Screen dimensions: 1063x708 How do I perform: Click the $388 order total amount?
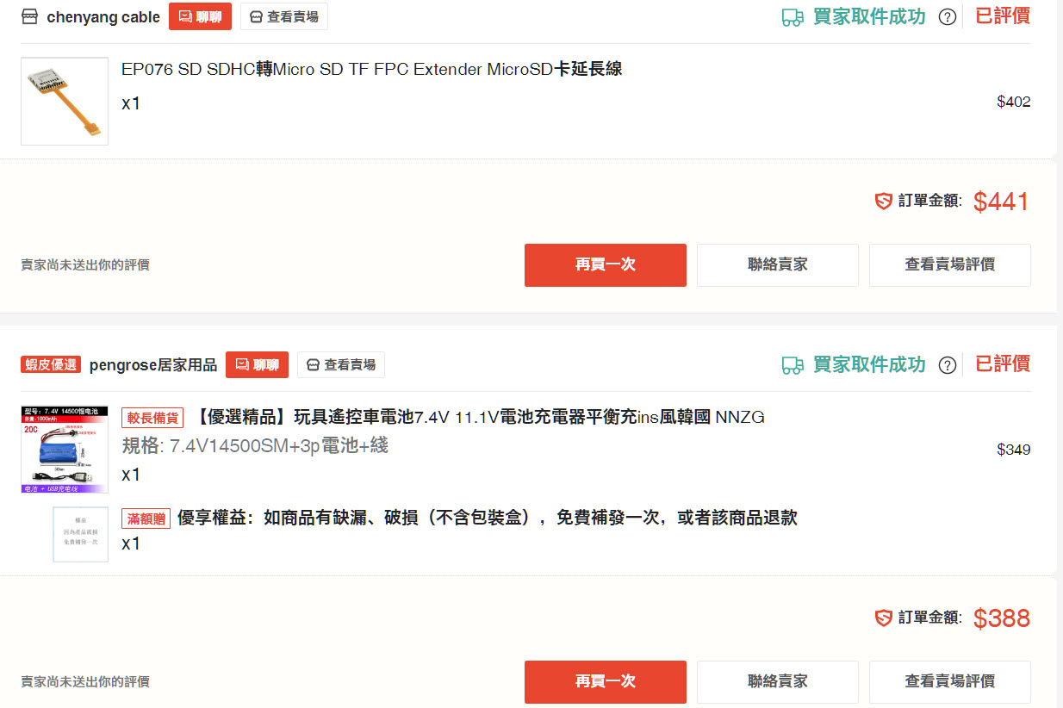pyautogui.click(x=1002, y=618)
